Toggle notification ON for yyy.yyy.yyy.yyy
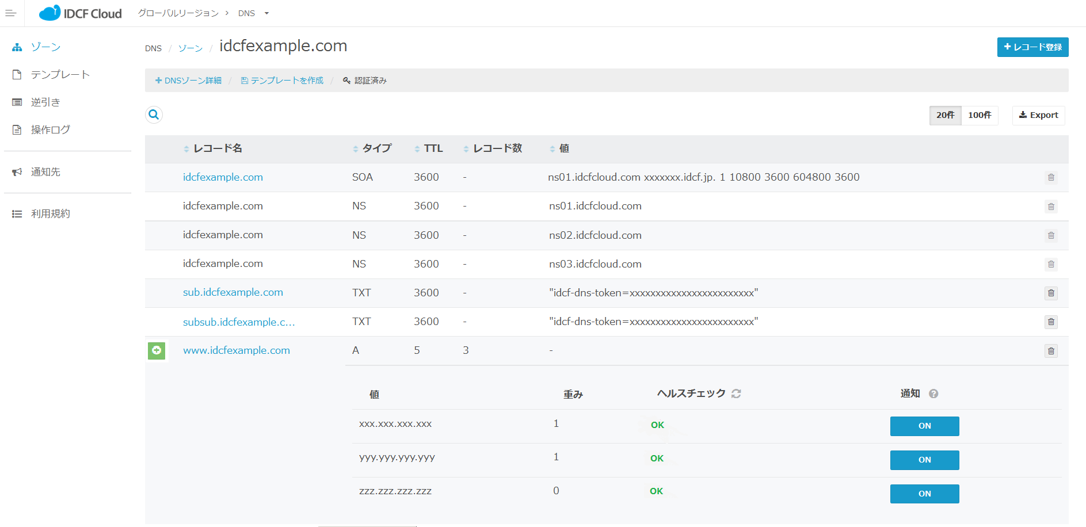Image resolution: width=1086 pixels, height=527 pixels. point(924,460)
